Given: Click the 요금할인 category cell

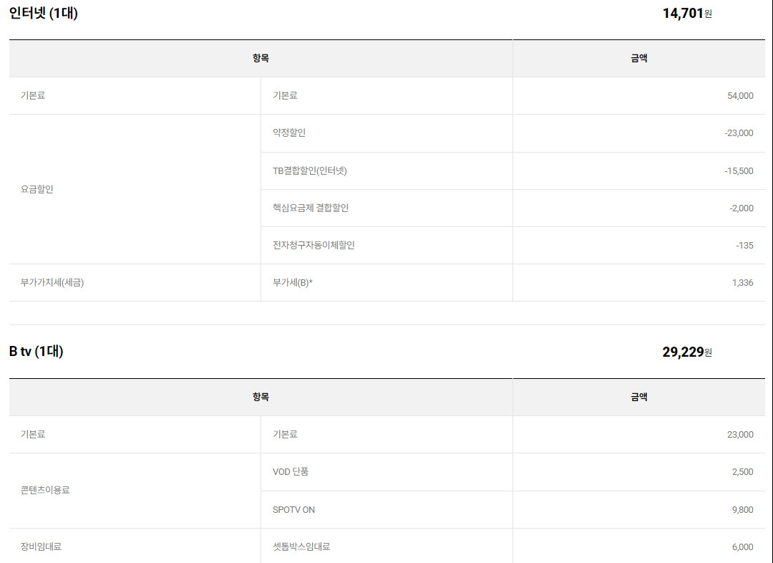Looking at the screenshot, I should pos(37,189).
